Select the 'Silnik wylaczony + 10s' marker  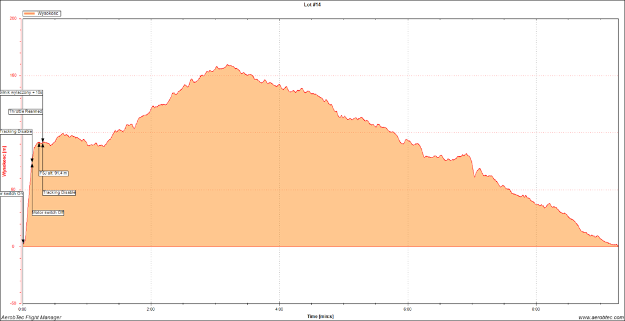21,92
